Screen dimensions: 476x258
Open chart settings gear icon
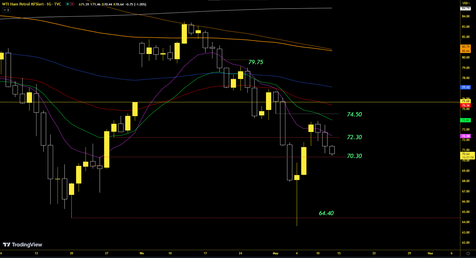point(468,253)
